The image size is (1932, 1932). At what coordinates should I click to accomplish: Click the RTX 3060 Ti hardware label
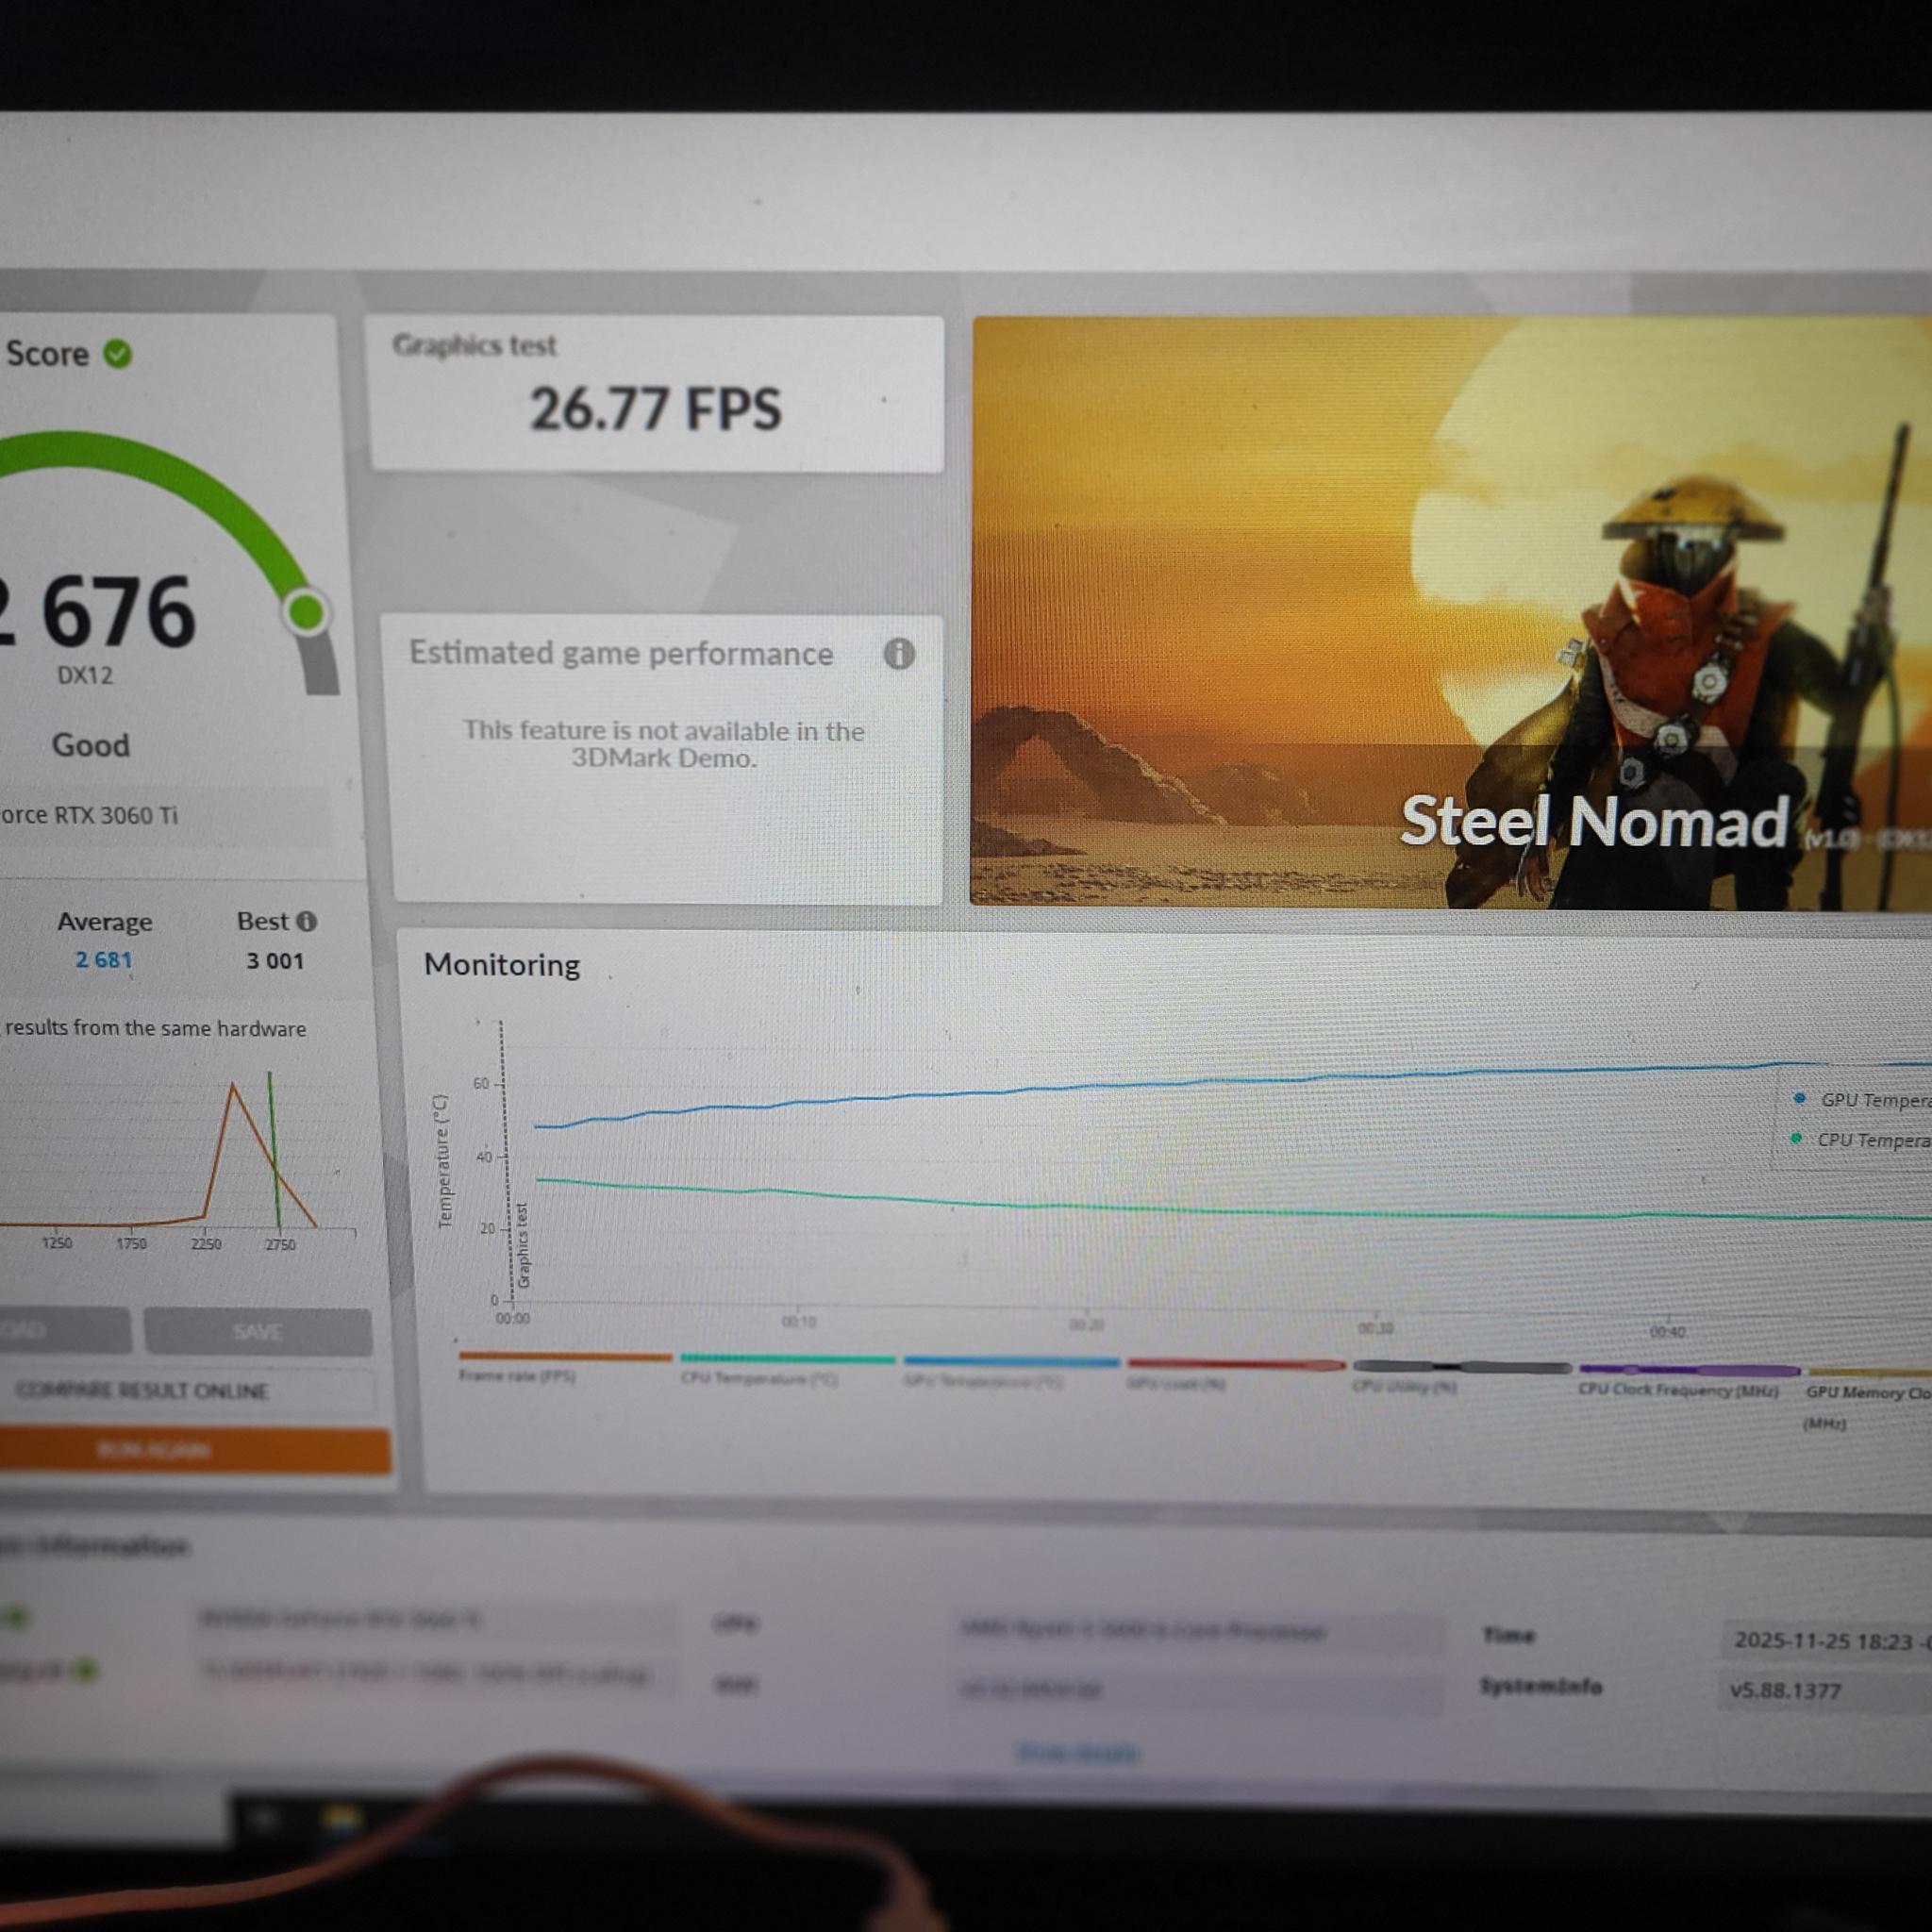89,815
